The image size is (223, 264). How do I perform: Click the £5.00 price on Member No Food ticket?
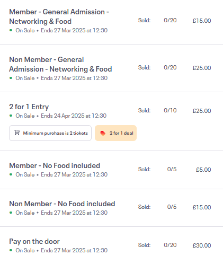203,170
